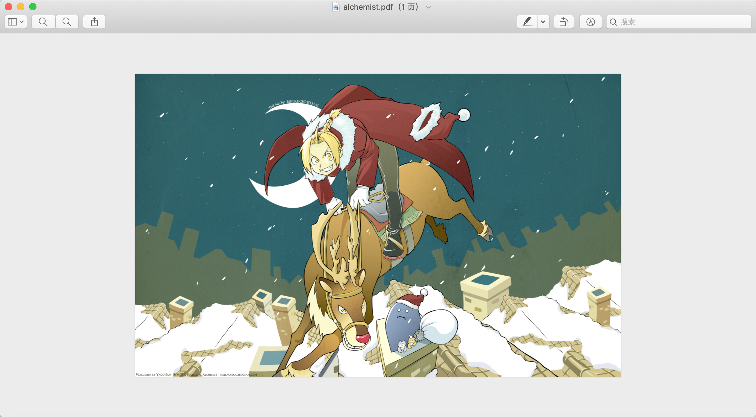Open the Share menu button

pos(94,22)
